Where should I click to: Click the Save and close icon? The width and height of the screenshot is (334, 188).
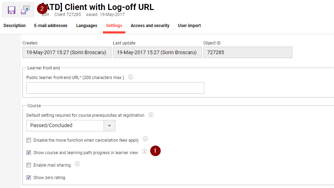(x=25, y=10)
